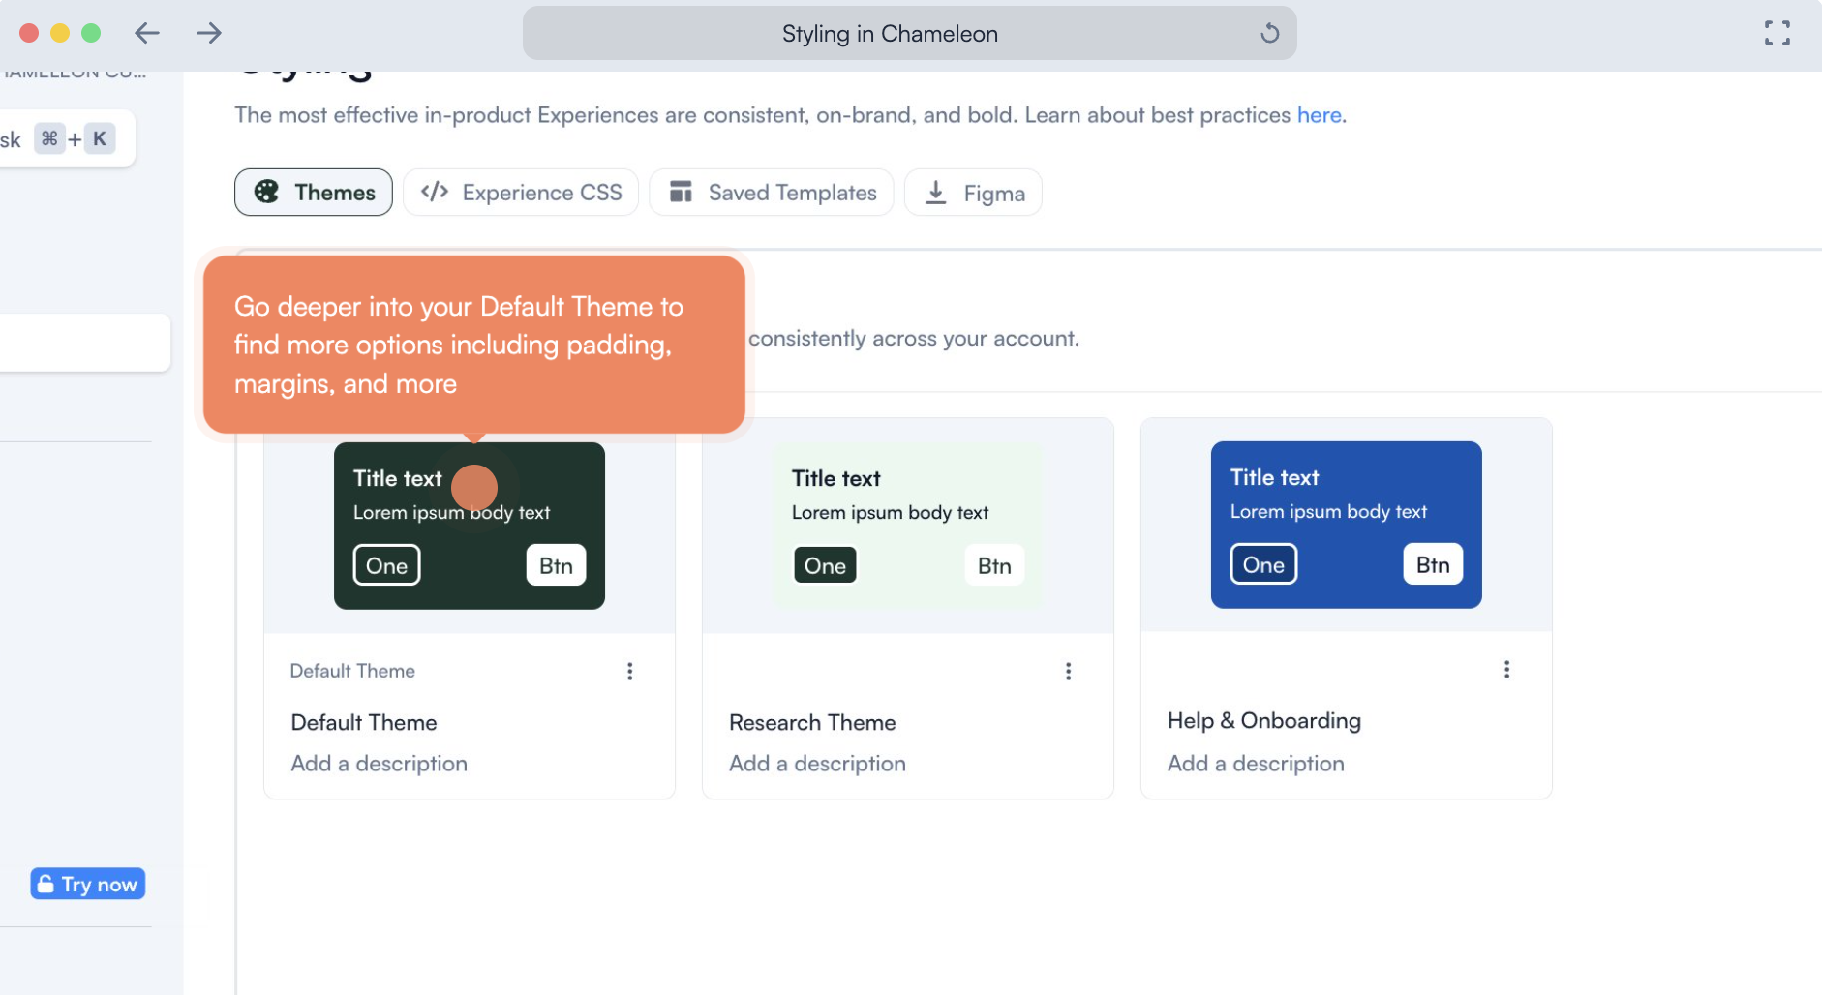
Task: Add a description to Research Theme
Action: pos(818,764)
